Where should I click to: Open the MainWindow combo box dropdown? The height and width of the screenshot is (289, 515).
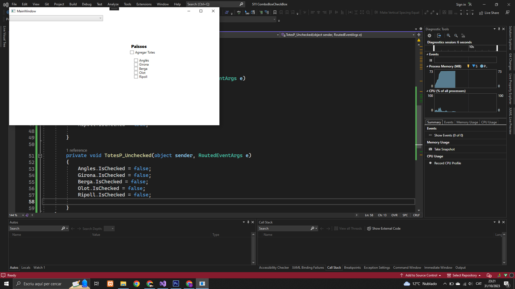(x=100, y=18)
